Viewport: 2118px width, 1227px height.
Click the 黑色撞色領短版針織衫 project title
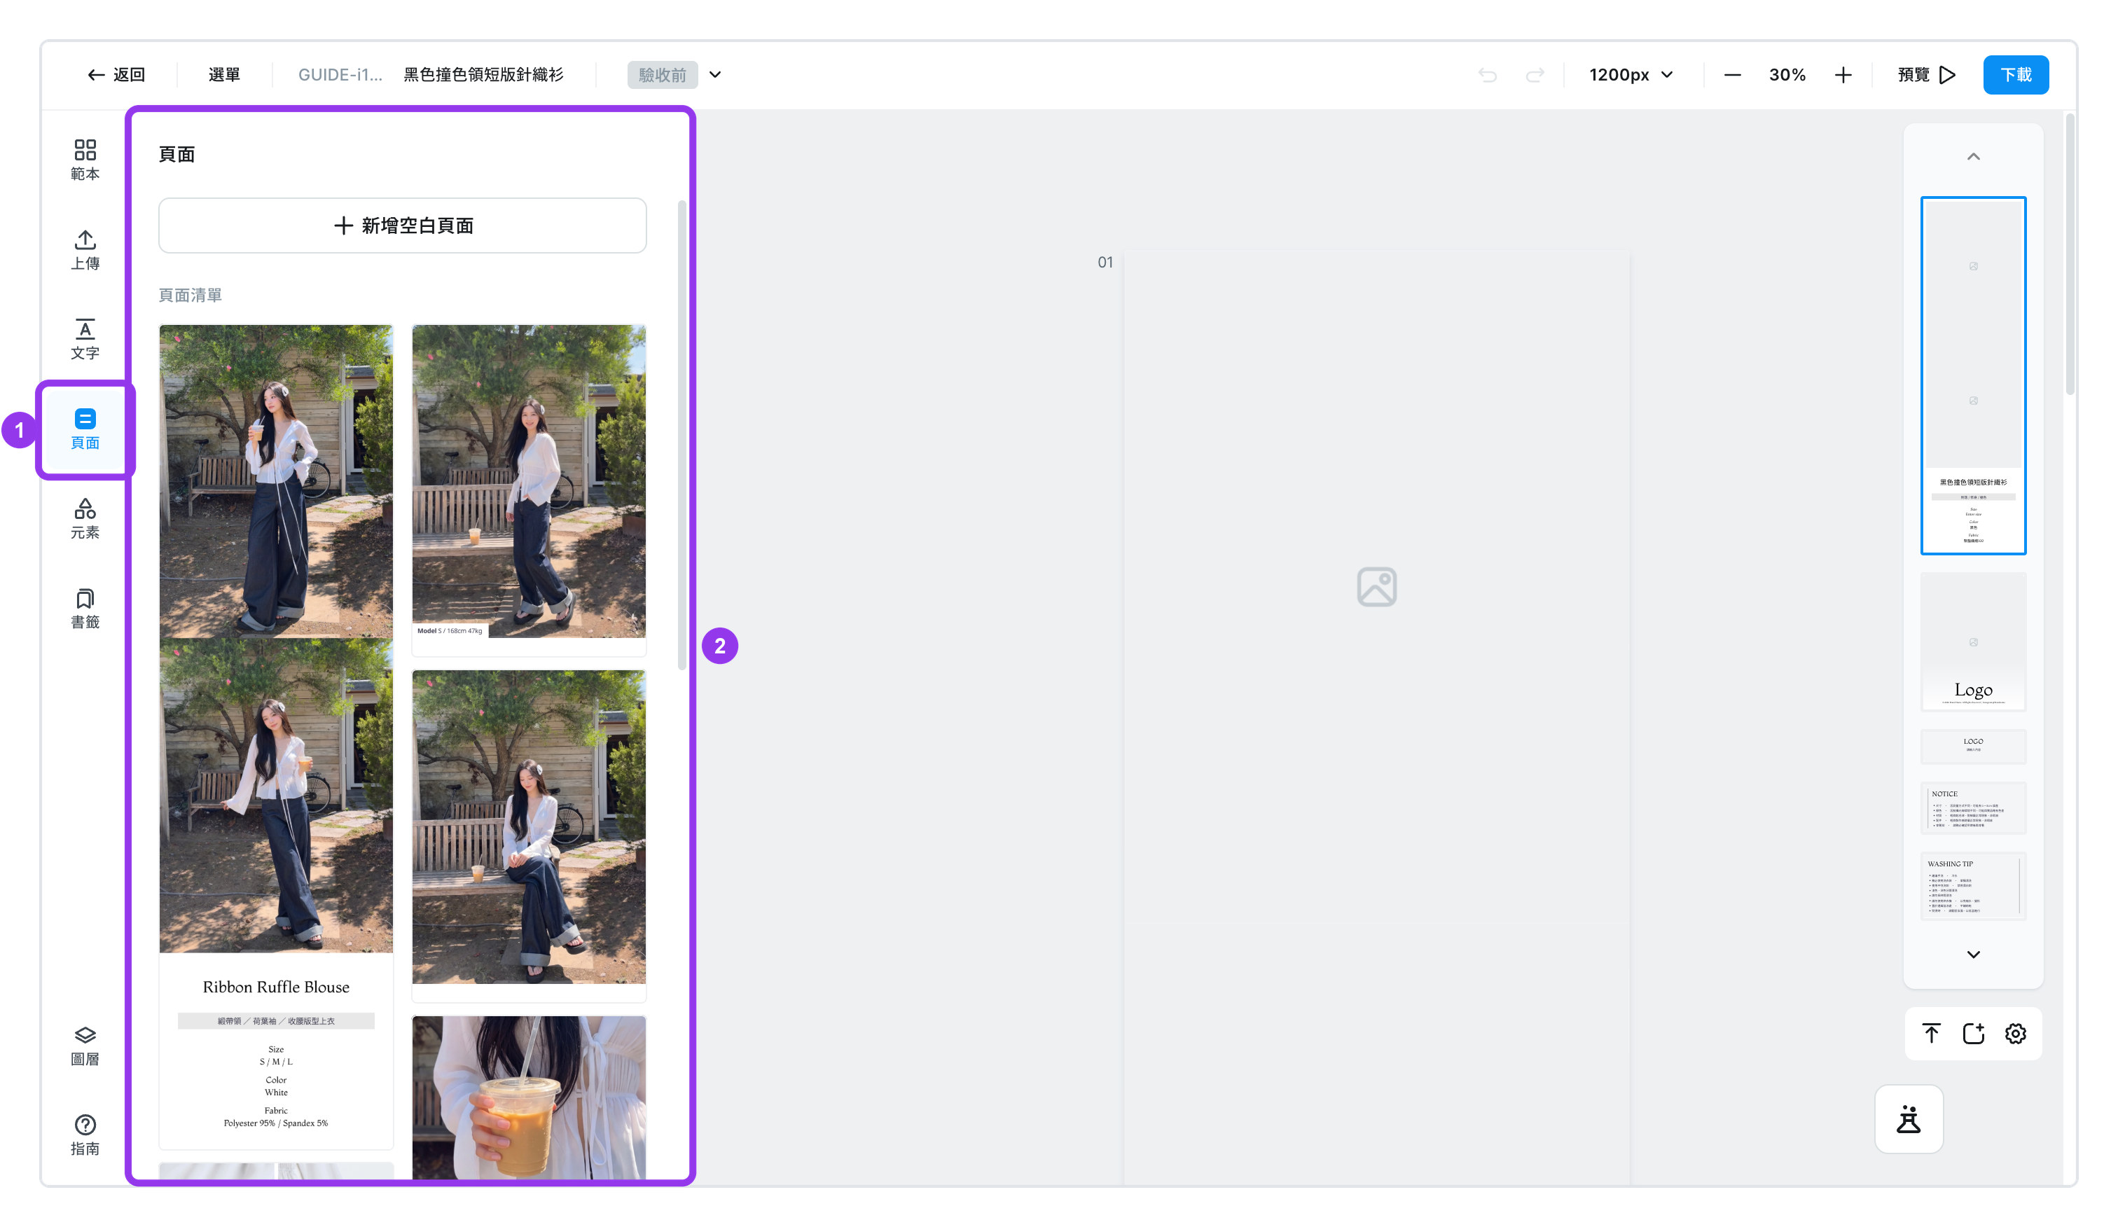click(x=483, y=75)
